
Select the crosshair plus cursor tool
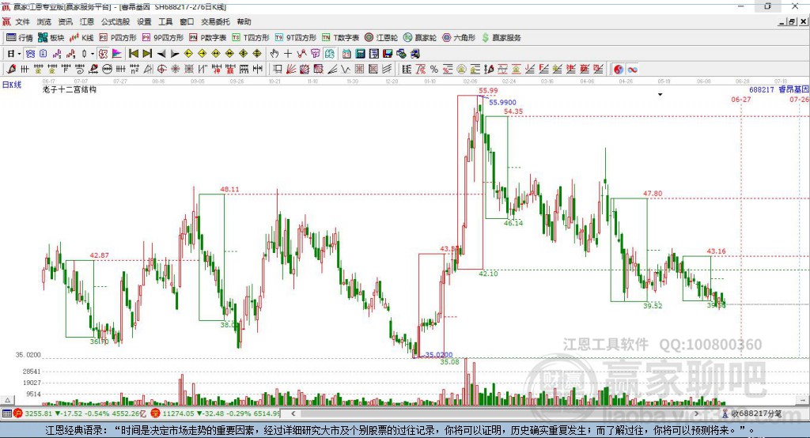pos(288,54)
